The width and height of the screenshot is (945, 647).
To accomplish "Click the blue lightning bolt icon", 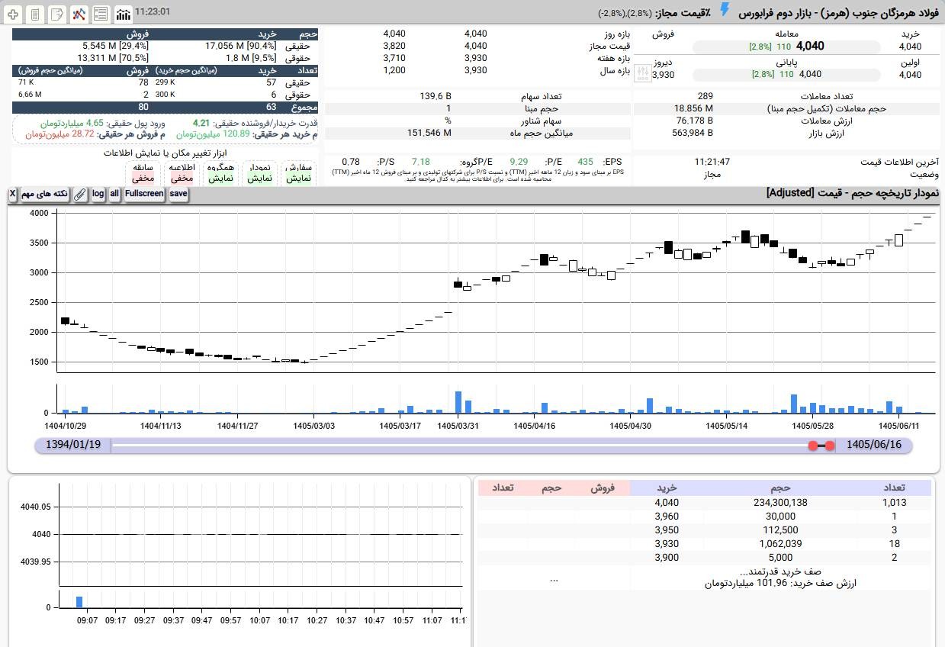I will (725, 11).
